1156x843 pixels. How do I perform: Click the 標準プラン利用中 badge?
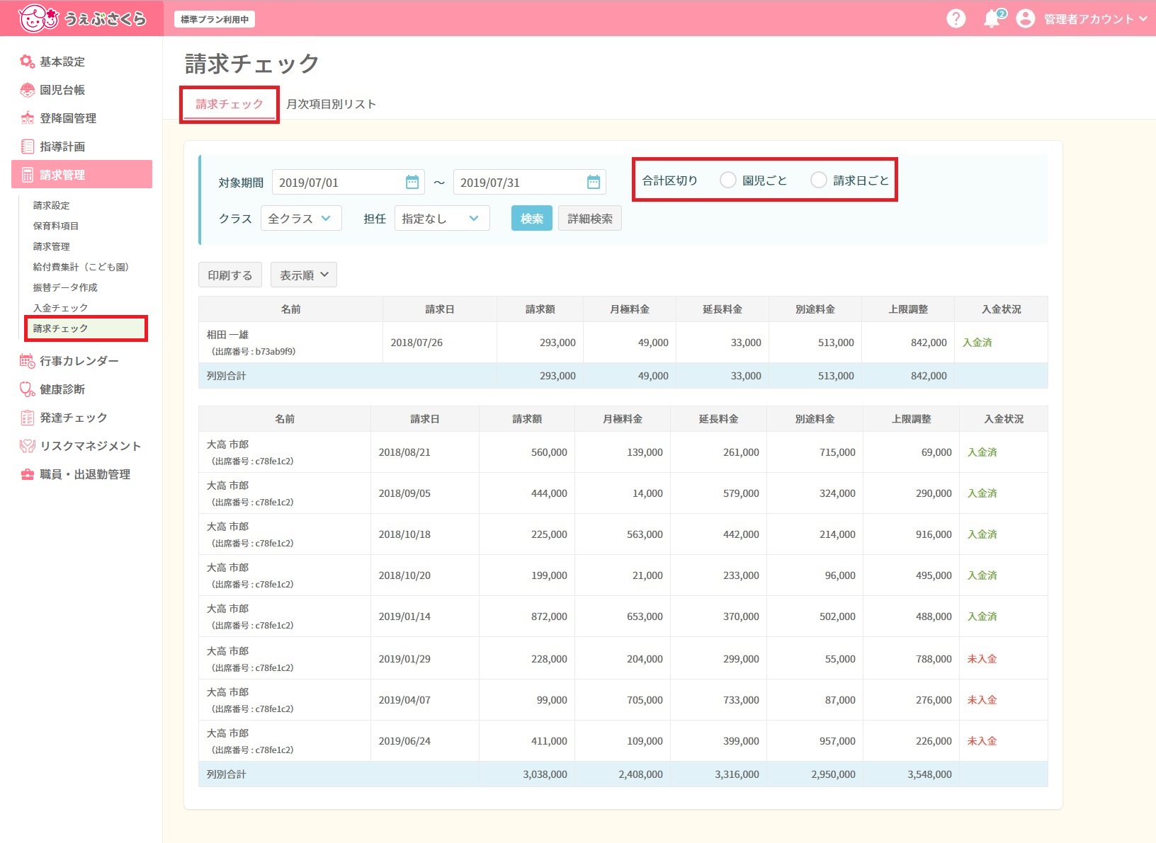[x=215, y=19]
